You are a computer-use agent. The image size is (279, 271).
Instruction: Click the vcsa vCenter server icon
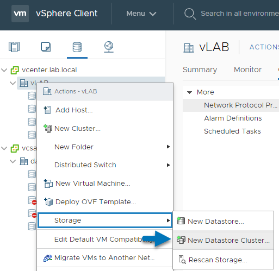[15, 148]
